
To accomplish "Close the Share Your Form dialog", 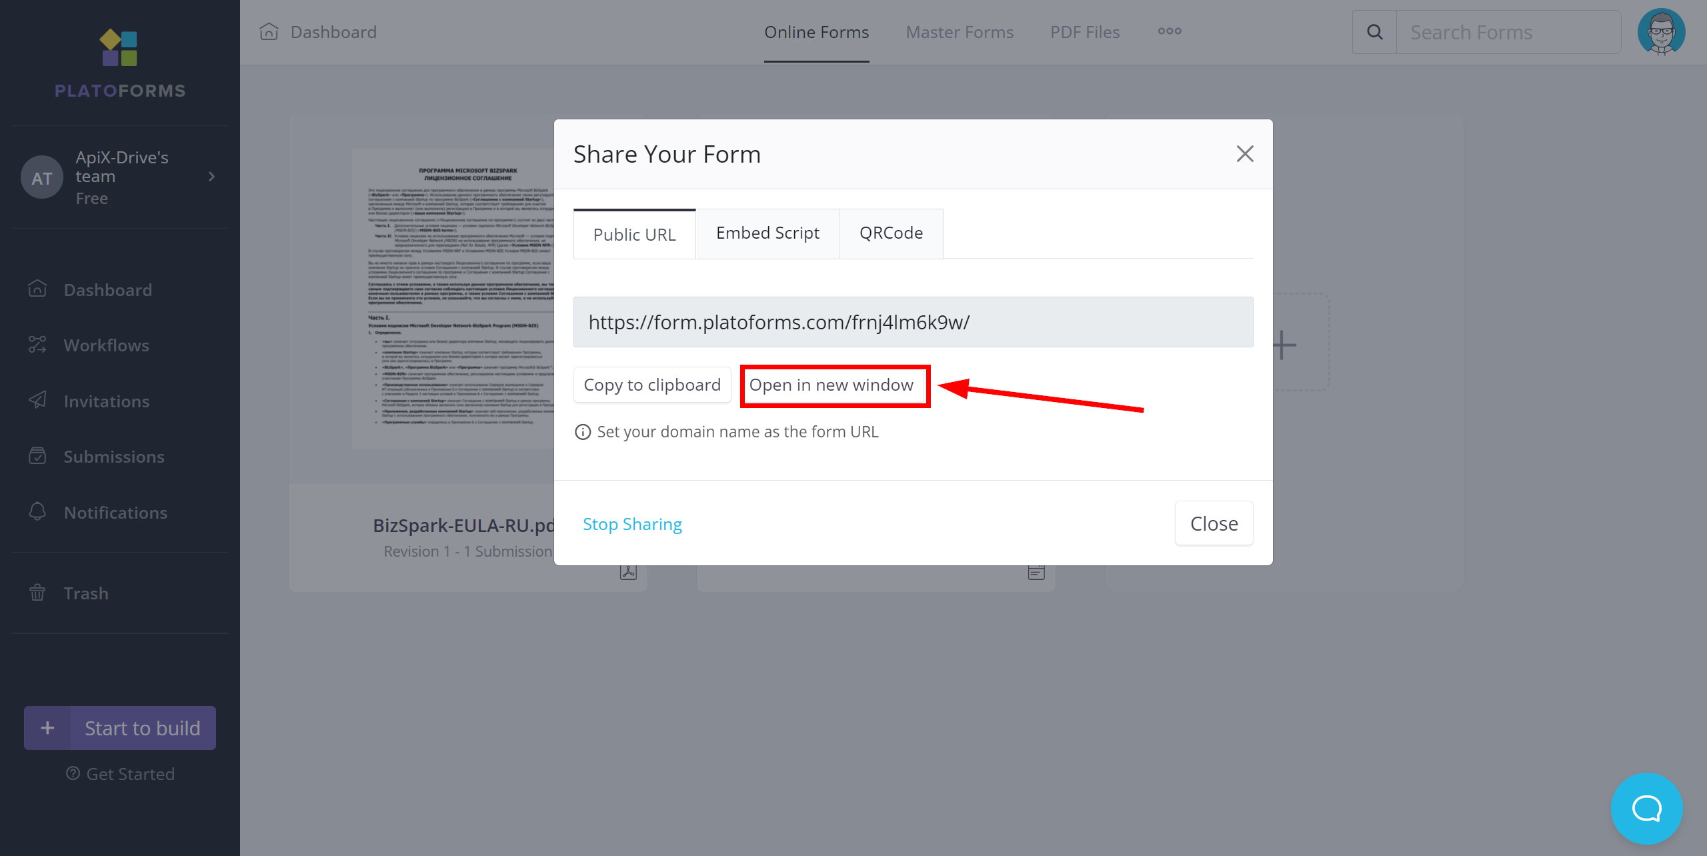I will 1244,153.
